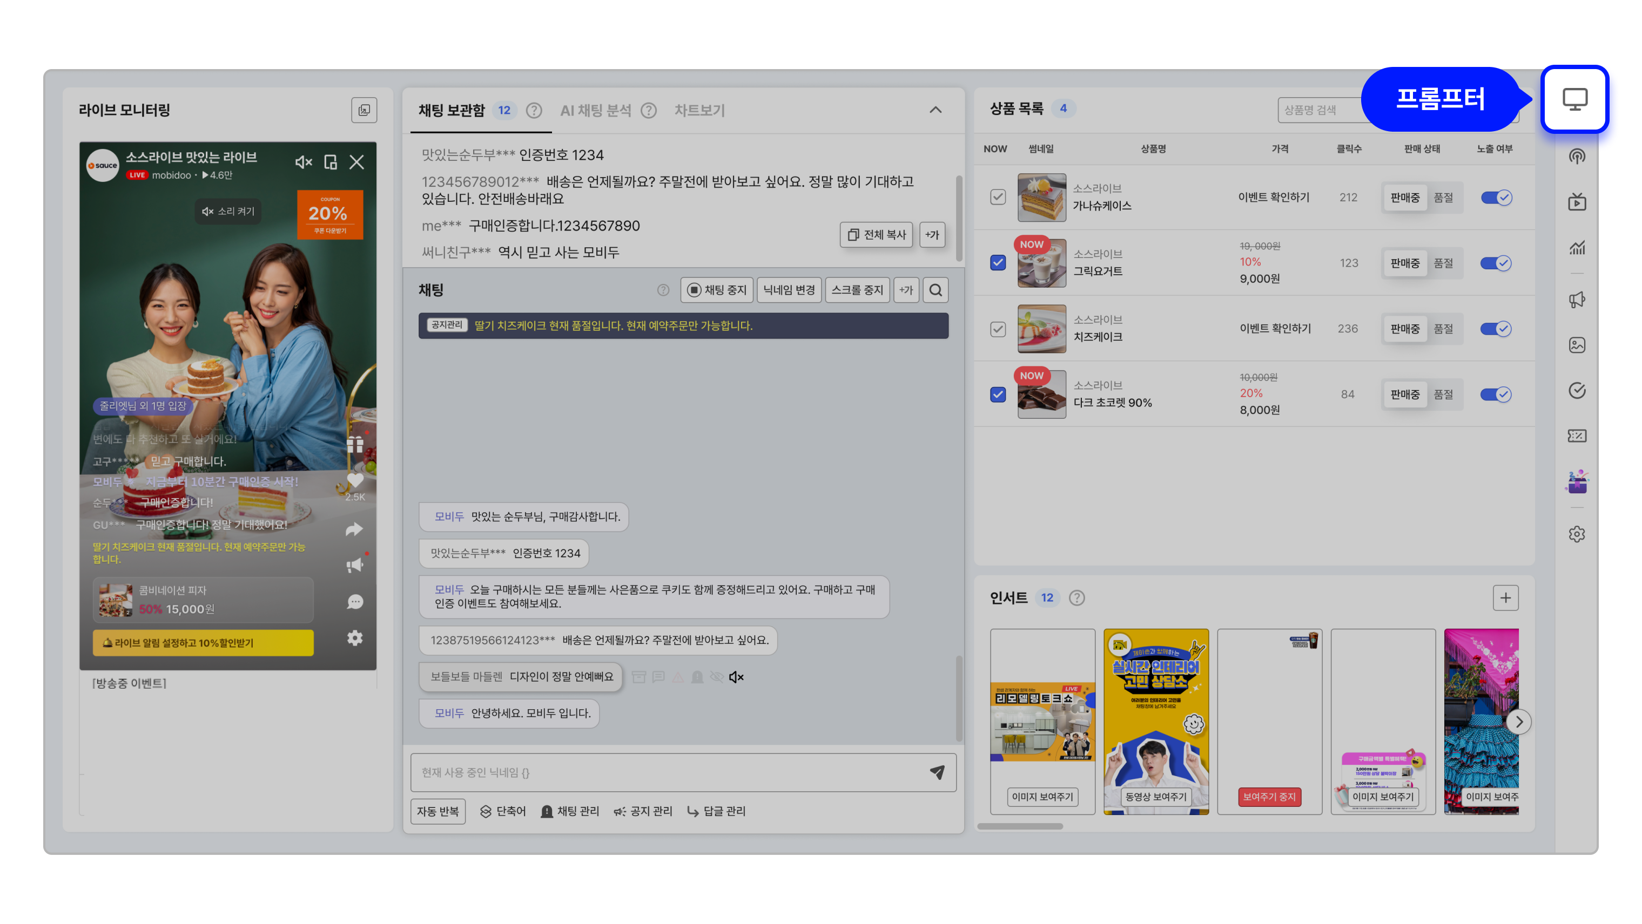Open the 차트보기 tab
The width and height of the screenshot is (1642, 924).
click(699, 111)
